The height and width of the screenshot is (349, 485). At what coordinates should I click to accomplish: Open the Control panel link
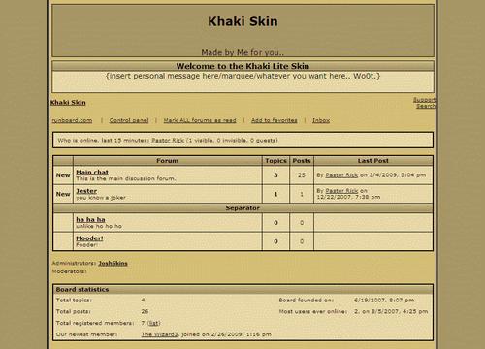point(129,120)
